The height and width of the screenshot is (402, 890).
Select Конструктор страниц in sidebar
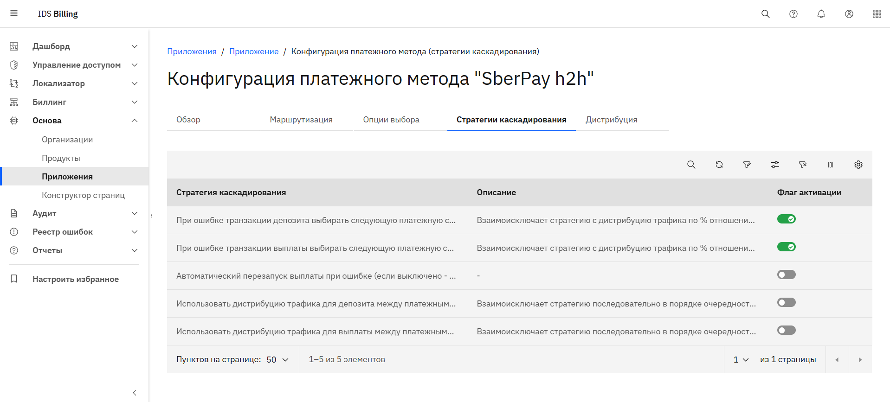(83, 195)
